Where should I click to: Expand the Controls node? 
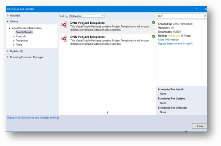point(14,36)
